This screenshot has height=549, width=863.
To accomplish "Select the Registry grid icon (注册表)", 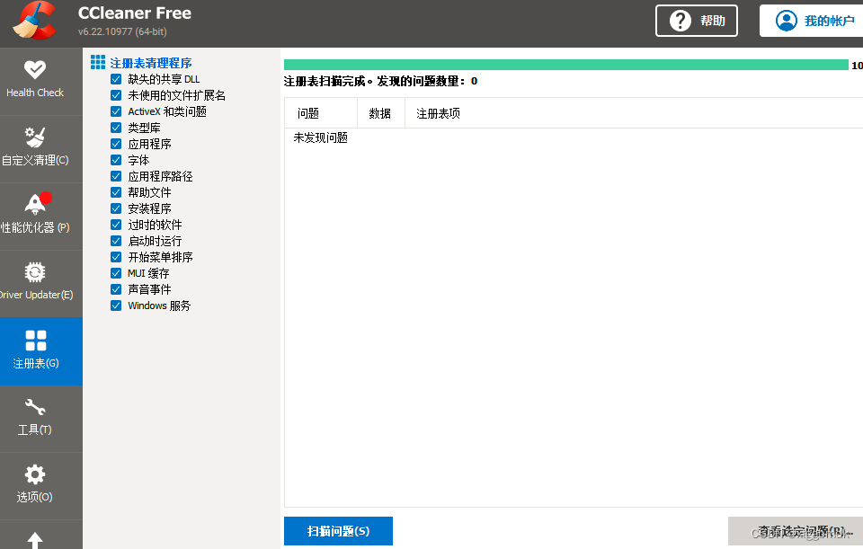I will click(36, 341).
